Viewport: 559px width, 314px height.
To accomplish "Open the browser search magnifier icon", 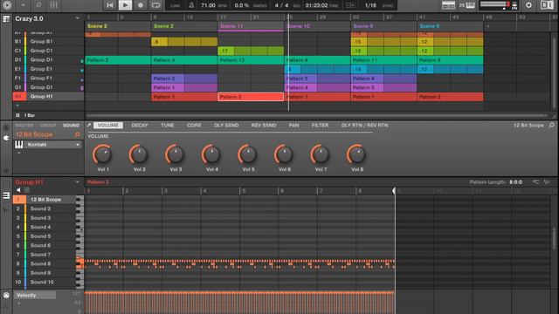I will click(x=38, y=5).
